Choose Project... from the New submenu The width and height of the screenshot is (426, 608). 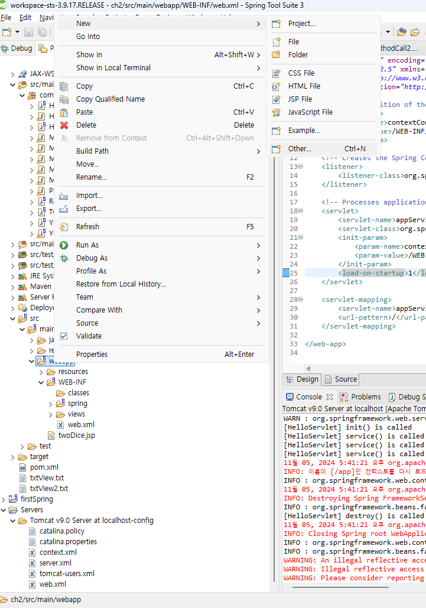[323, 24]
